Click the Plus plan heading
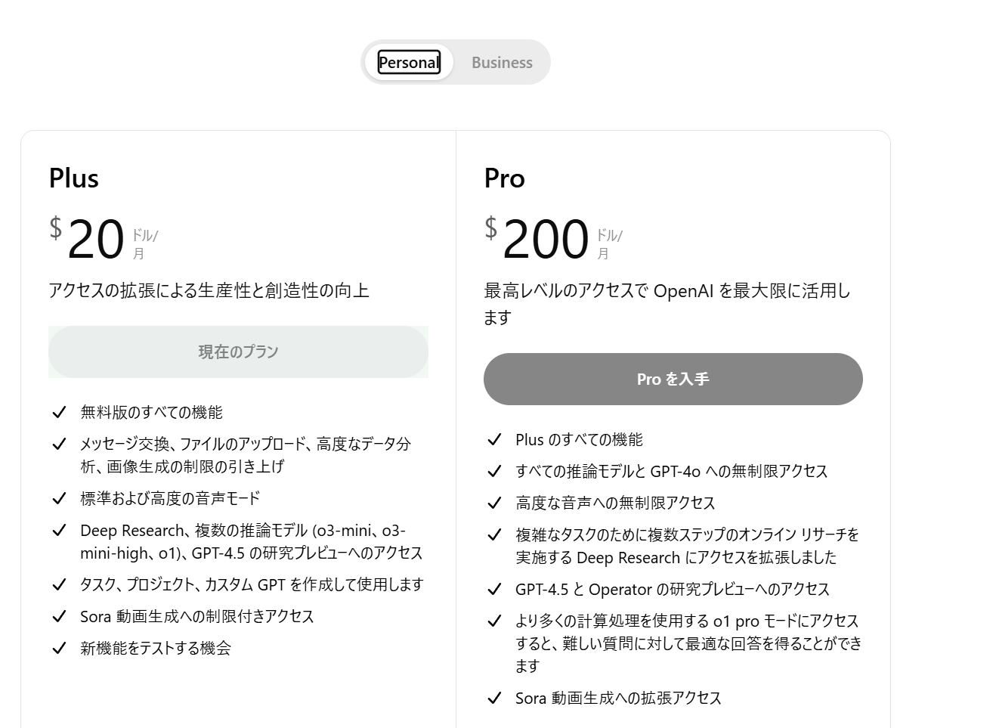 coord(73,178)
